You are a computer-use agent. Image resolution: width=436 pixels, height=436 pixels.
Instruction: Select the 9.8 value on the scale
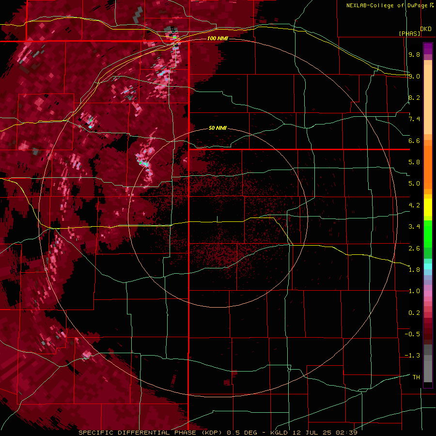tap(414, 54)
